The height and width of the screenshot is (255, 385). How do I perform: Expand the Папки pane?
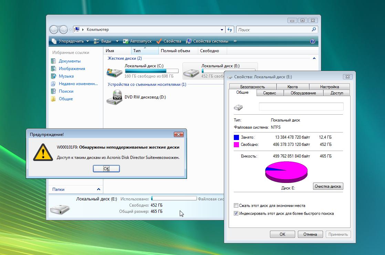click(x=98, y=189)
